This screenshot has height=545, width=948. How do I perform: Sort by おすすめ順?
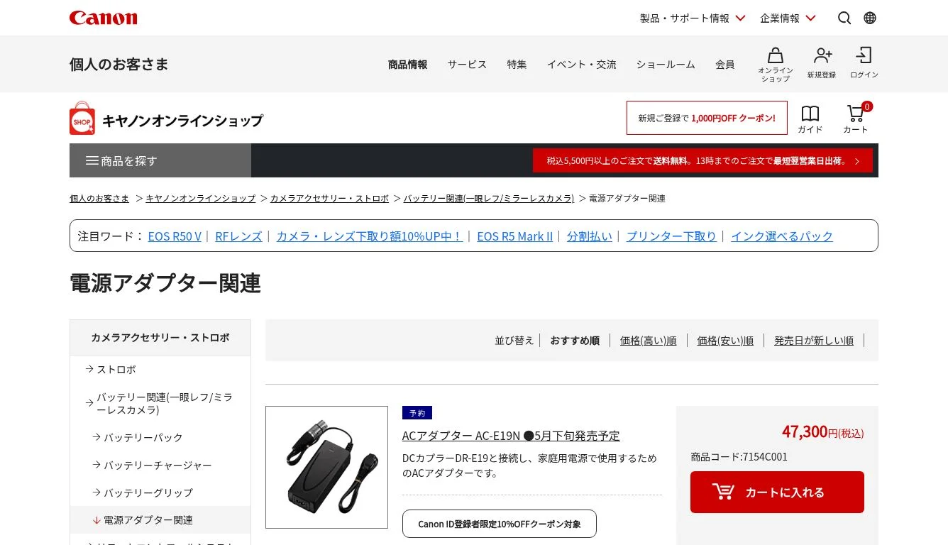[575, 341]
